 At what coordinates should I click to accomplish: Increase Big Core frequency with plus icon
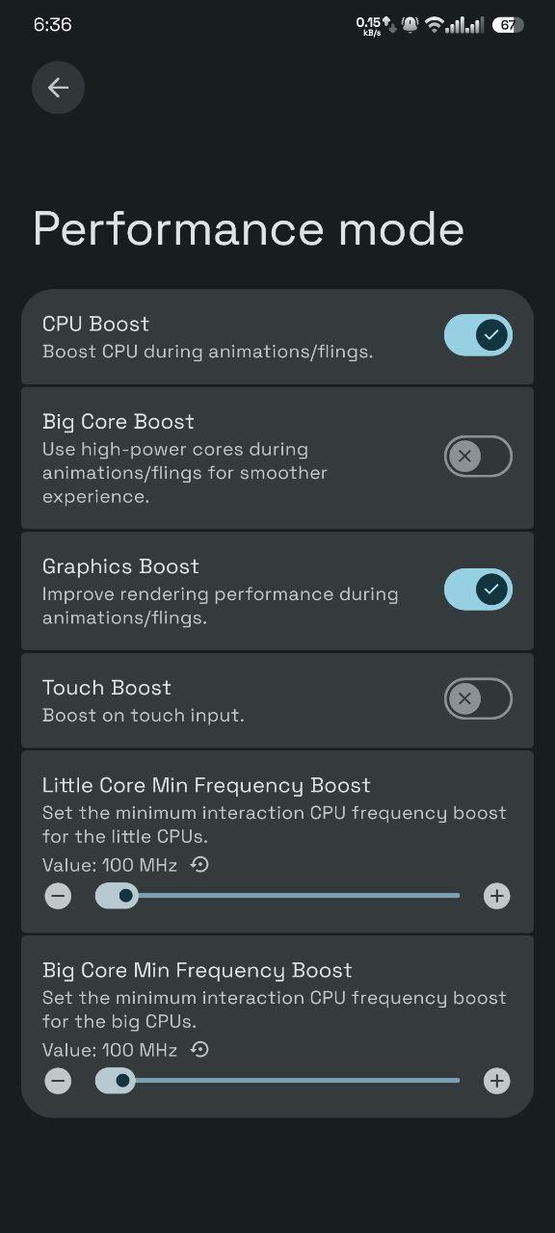pos(496,1081)
